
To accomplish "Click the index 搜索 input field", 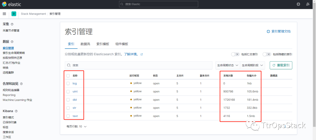I will click(x=139, y=65).
